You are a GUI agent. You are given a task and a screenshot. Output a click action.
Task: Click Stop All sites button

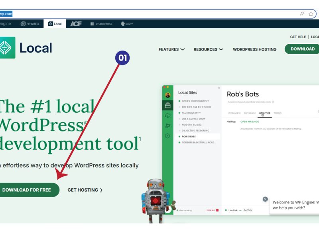(x=213, y=210)
